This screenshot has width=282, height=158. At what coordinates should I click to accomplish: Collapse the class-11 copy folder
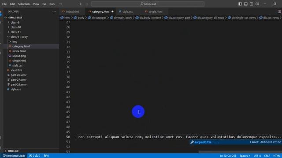[x=19, y=37]
